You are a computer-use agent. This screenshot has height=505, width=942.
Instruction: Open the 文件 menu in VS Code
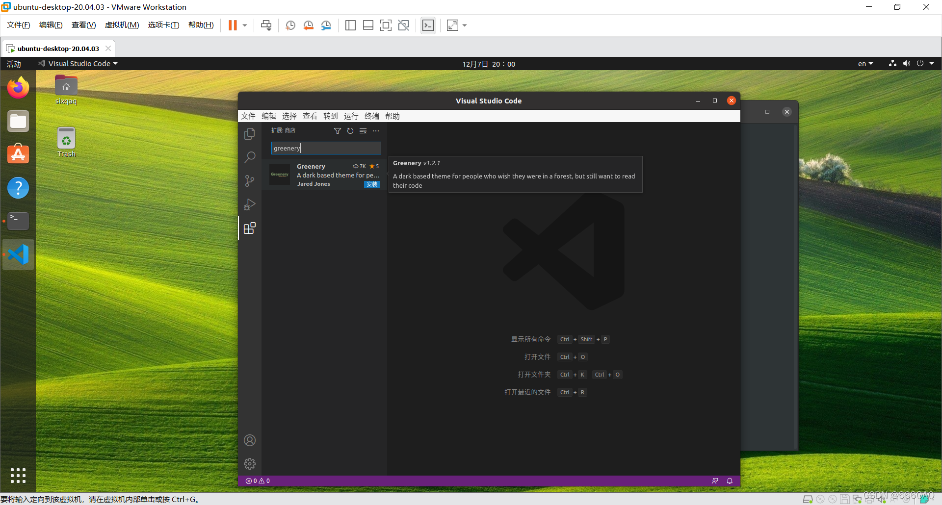tap(248, 116)
